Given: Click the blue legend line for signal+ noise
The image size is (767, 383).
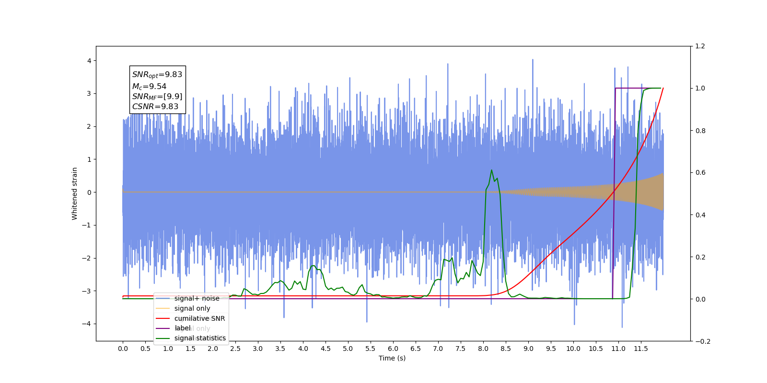Looking at the screenshot, I should (163, 298).
